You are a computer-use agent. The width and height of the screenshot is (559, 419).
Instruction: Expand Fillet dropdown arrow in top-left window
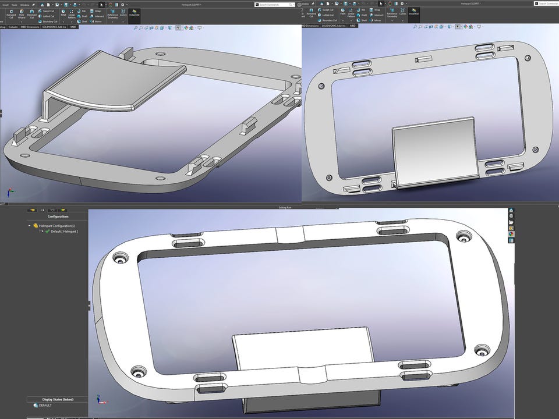pos(63,22)
